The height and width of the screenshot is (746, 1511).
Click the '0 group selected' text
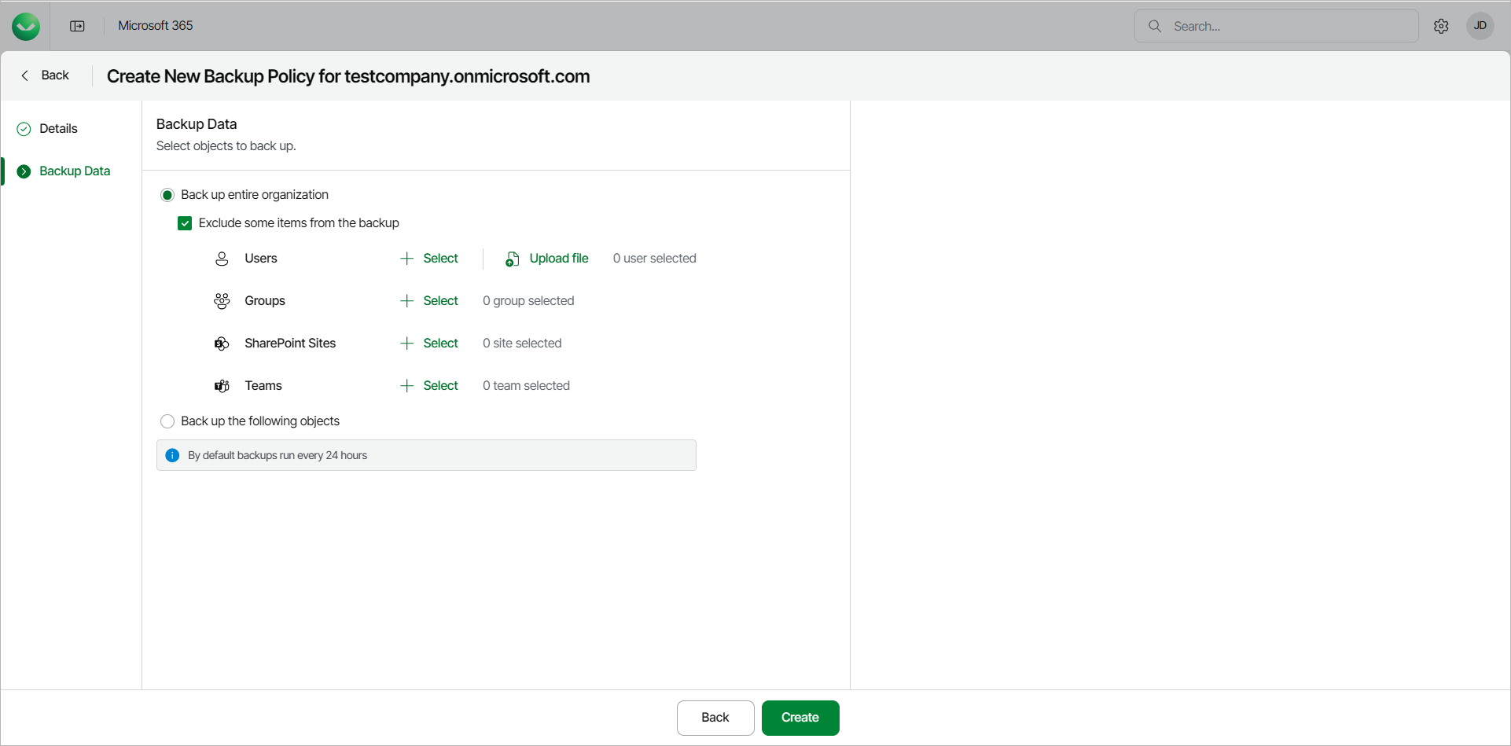(x=528, y=301)
